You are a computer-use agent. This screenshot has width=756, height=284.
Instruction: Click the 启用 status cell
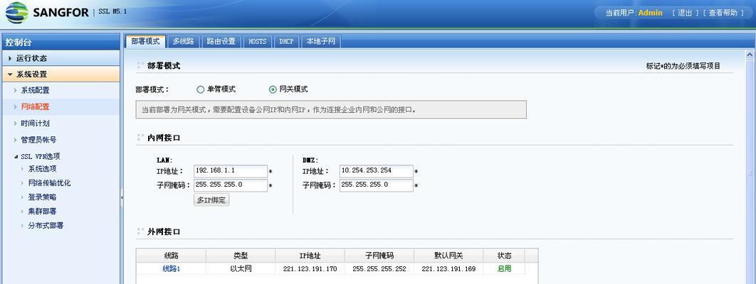click(x=504, y=268)
